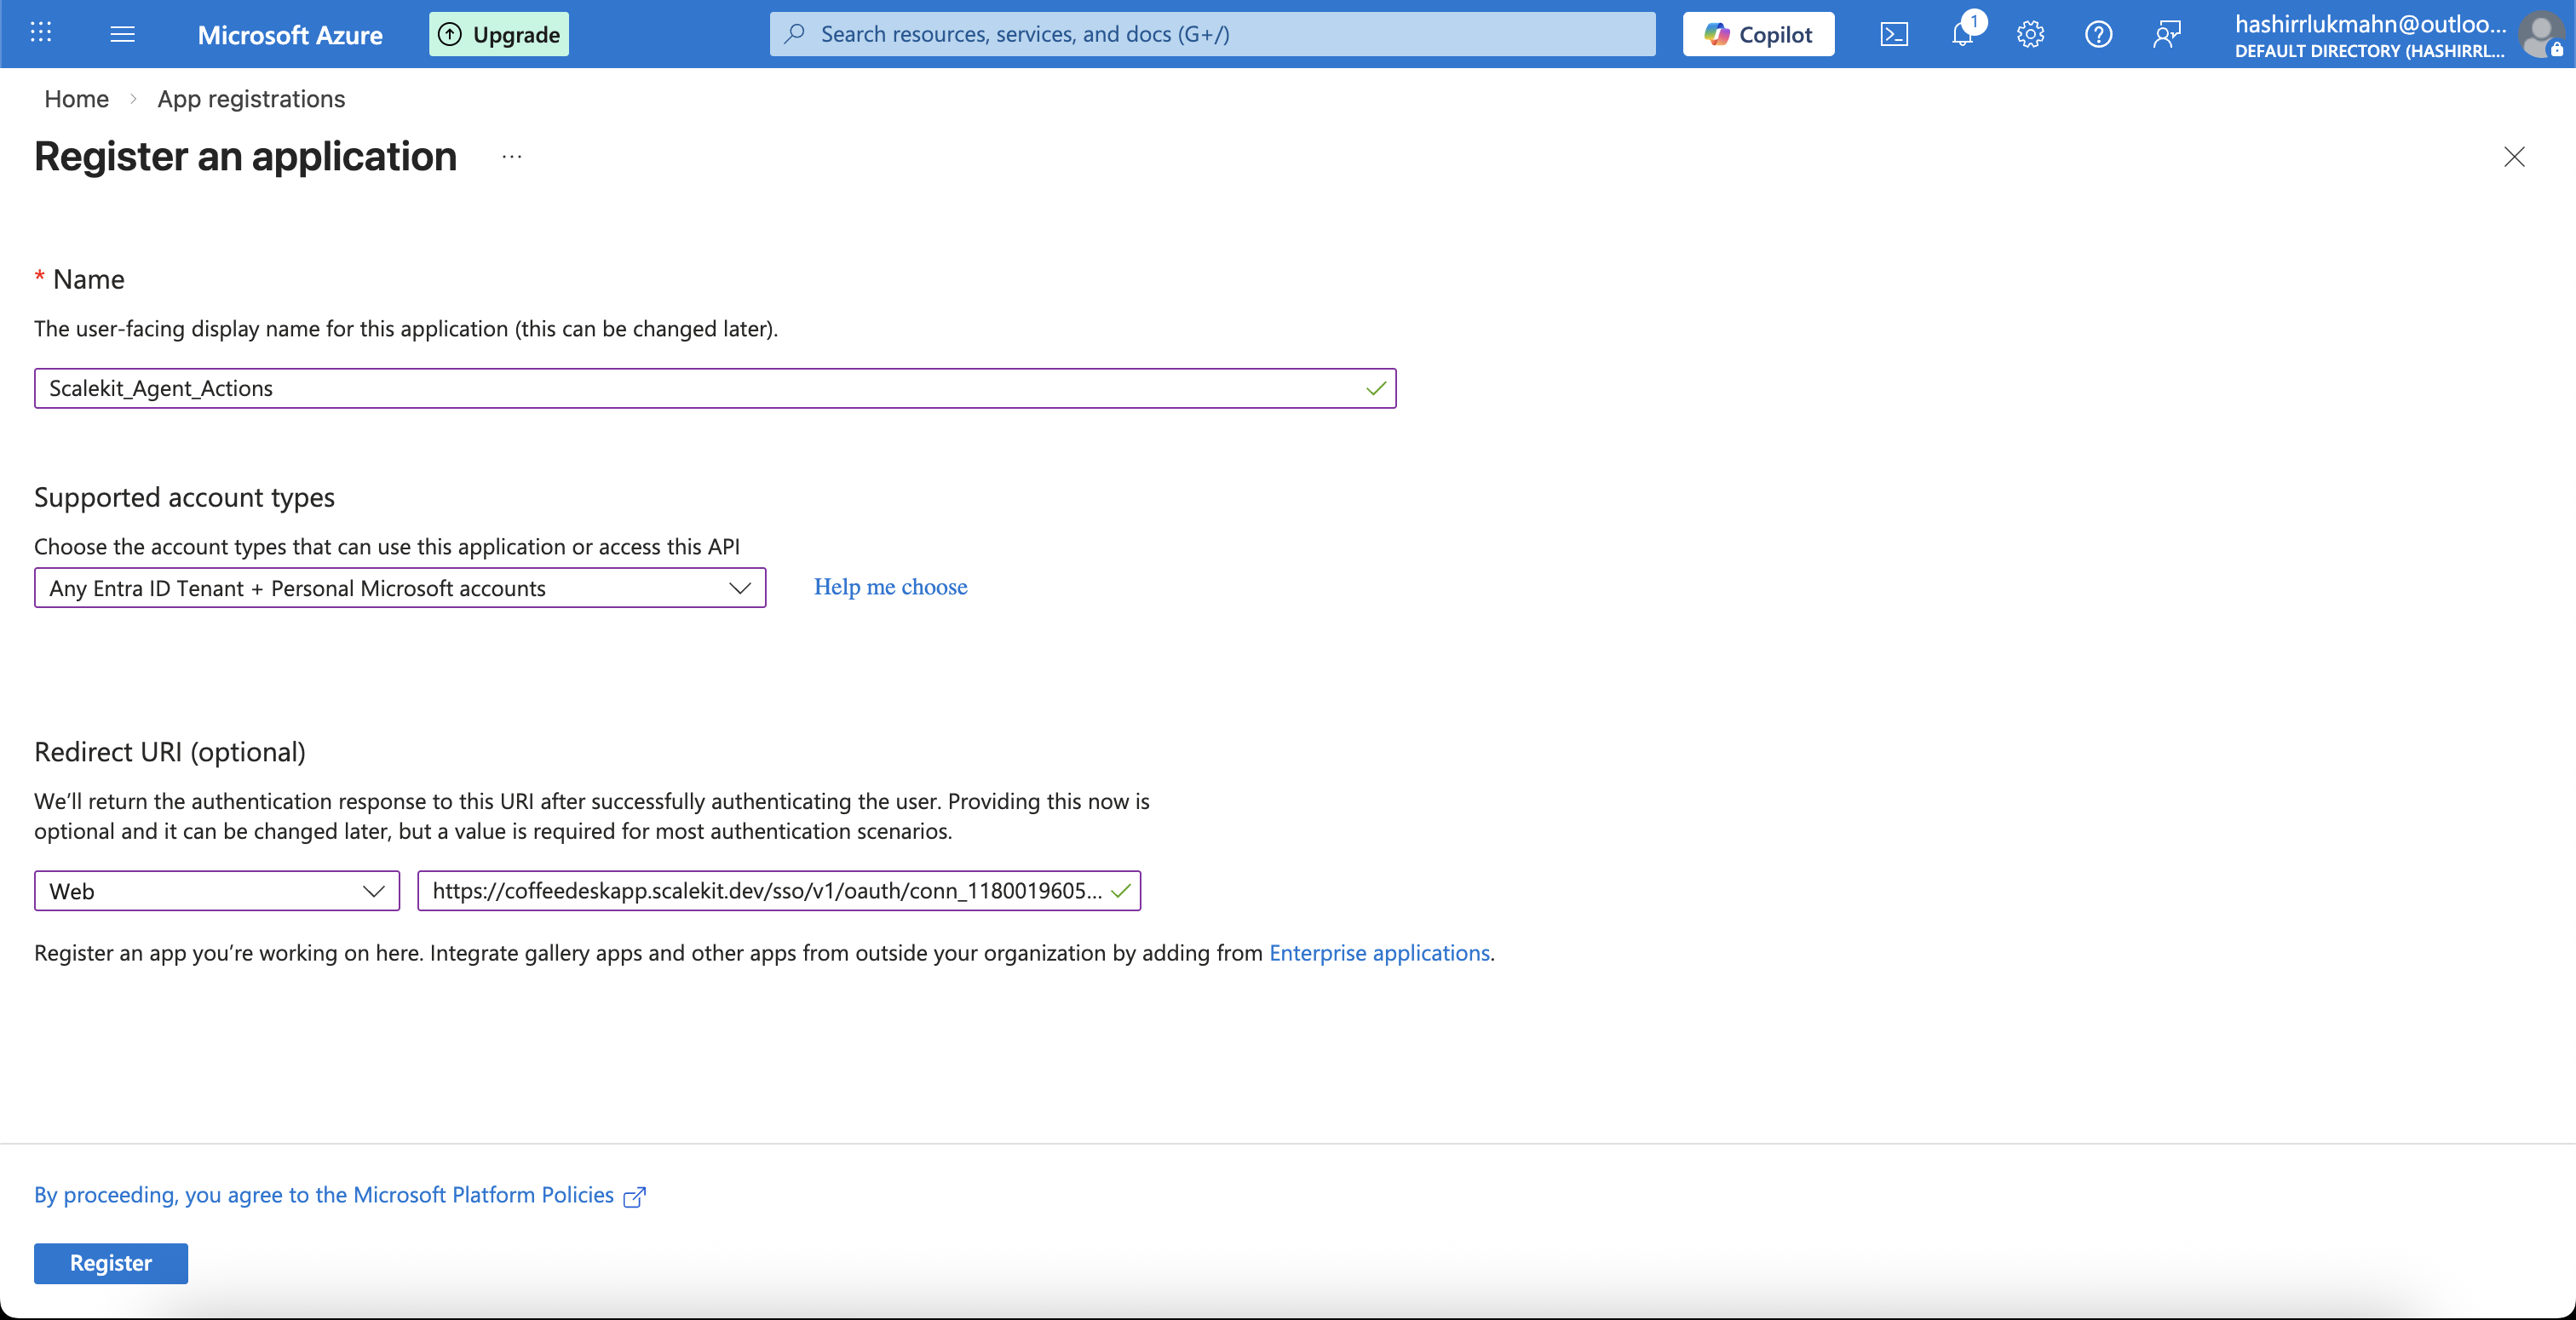The width and height of the screenshot is (2576, 1320).
Task: Open the Enterprise applications link
Action: point(1378,953)
